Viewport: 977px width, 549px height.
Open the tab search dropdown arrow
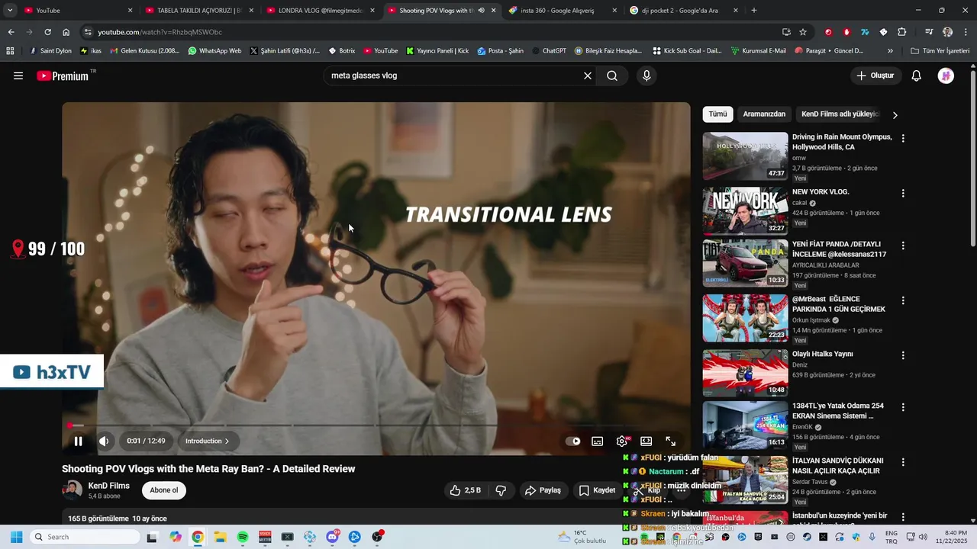click(x=10, y=11)
